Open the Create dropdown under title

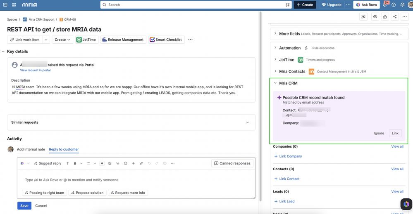point(62,40)
